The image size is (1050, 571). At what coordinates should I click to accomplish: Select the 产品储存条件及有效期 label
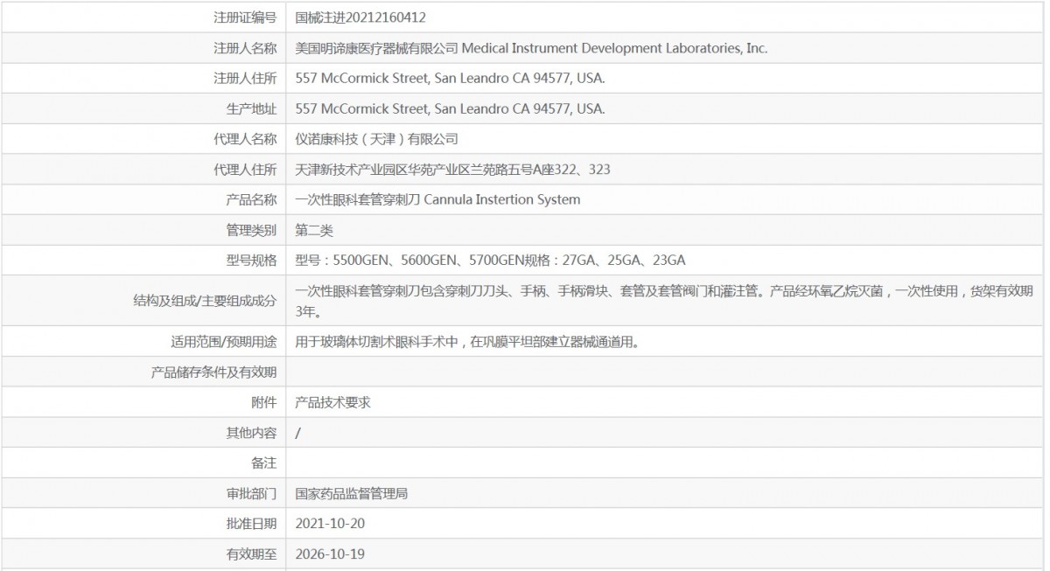pos(214,373)
